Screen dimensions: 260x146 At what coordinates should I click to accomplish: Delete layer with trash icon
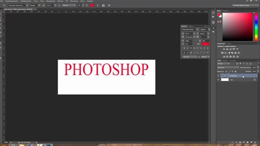point(255,142)
